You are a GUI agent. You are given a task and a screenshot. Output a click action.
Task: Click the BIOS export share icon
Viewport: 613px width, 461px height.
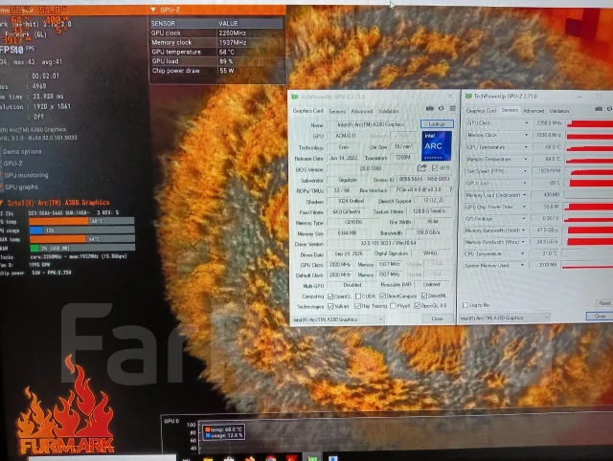tap(421, 167)
